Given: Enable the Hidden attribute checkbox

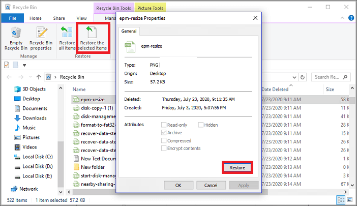Looking at the screenshot, I should point(201,125).
